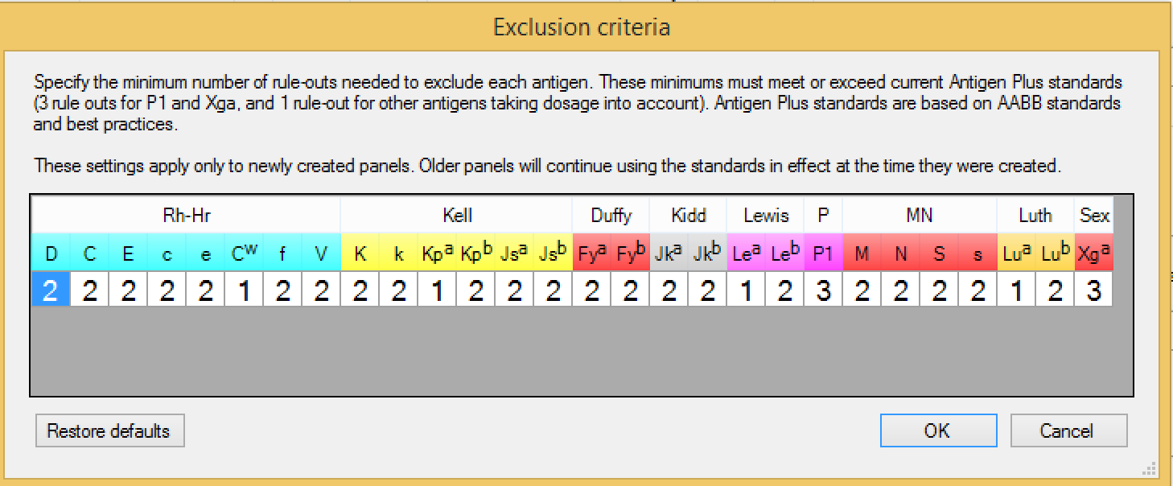
Task: Select the rule-out value cell for Xga
Action: point(1093,290)
